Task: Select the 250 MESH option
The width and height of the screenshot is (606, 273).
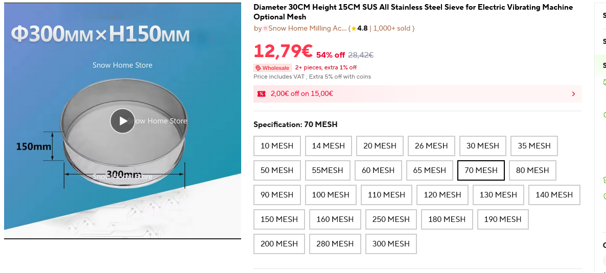Action: click(x=391, y=219)
